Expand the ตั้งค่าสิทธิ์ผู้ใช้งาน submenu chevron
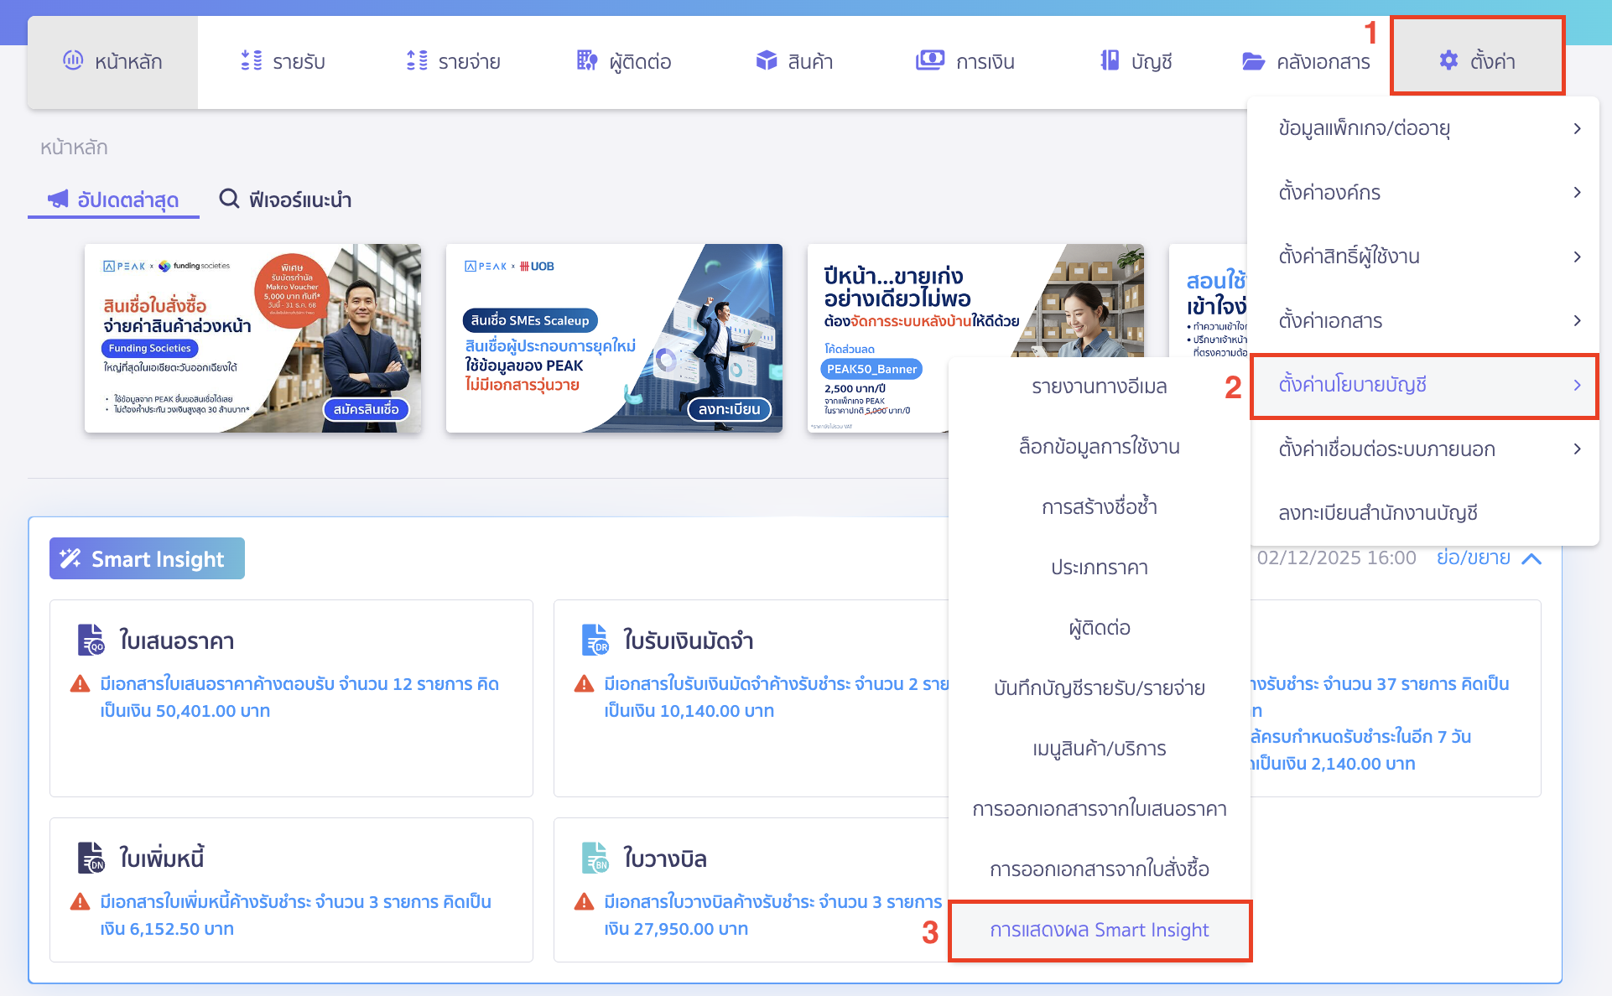Viewport: 1612px width, 996px height. coord(1578,257)
